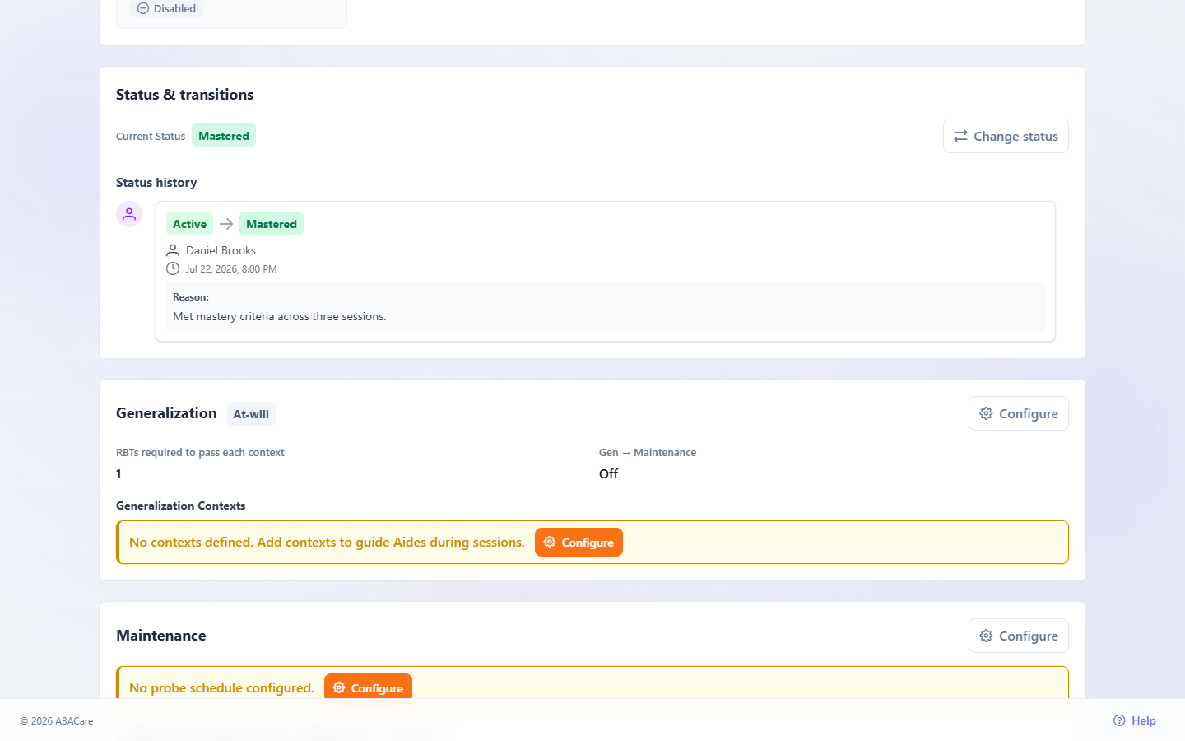Click the Status history heading
Viewport: 1185px width, 741px height.
[156, 183]
